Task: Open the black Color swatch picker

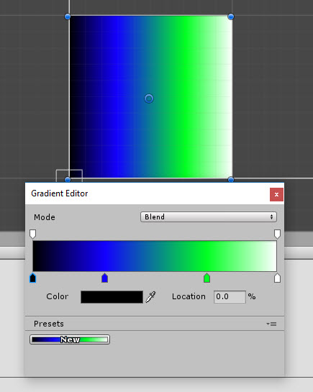Action: [112, 297]
